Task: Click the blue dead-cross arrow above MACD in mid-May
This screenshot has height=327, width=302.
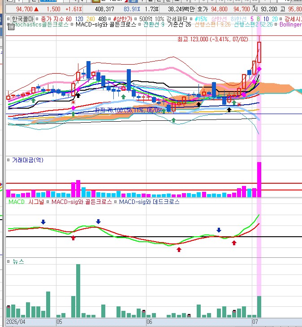Action: coord(99,221)
